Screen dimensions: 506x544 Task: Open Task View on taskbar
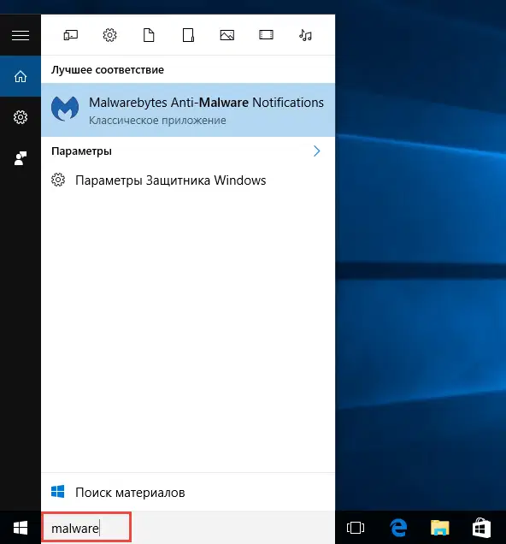coord(356,528)
